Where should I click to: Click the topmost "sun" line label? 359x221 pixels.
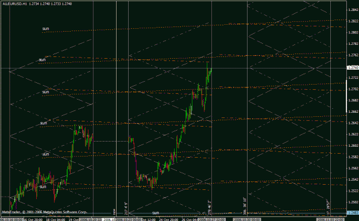pyautogui.click(x=45, y=29)
